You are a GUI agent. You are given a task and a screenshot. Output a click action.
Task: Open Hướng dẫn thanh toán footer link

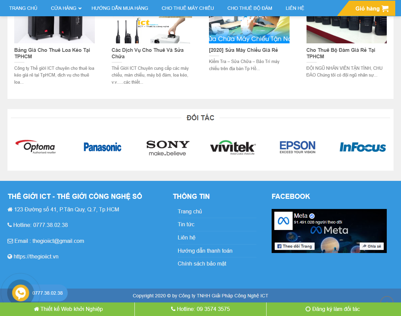coord(205,251)
